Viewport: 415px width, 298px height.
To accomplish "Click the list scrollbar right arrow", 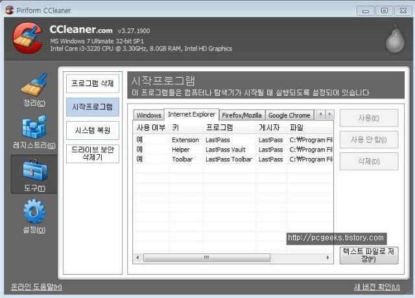I will point(327,258).
